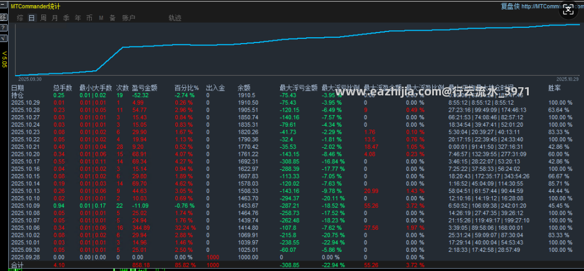Open the M tab
Screen dimensions: 584x271
[101, 18]
